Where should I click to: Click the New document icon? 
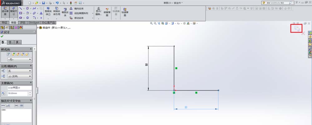coord(30,3)
